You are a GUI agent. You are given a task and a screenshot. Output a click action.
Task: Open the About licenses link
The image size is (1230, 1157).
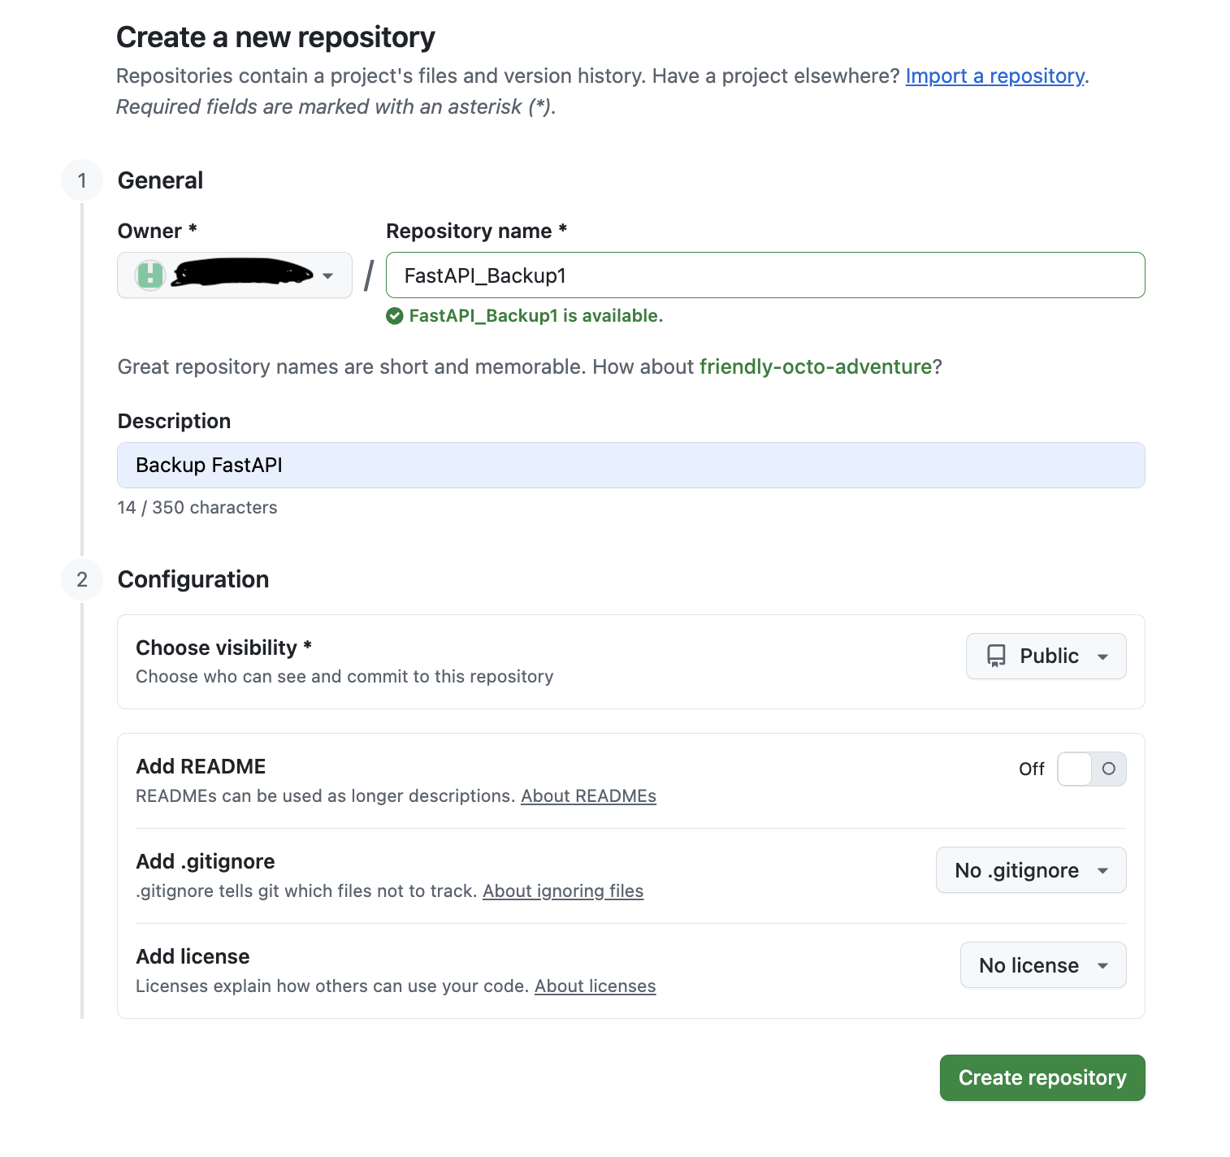click(x=595, y=986)
